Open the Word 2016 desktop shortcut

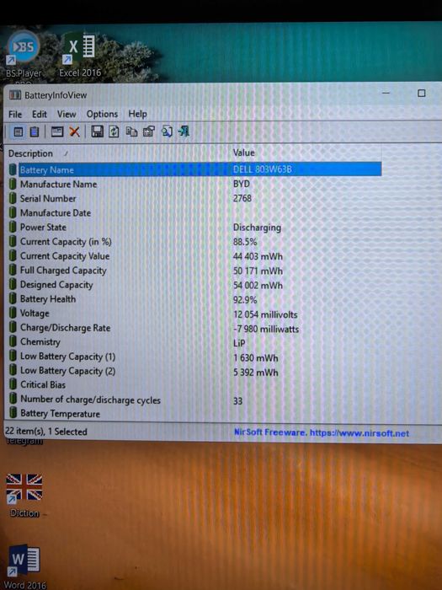tap(24, 566)
